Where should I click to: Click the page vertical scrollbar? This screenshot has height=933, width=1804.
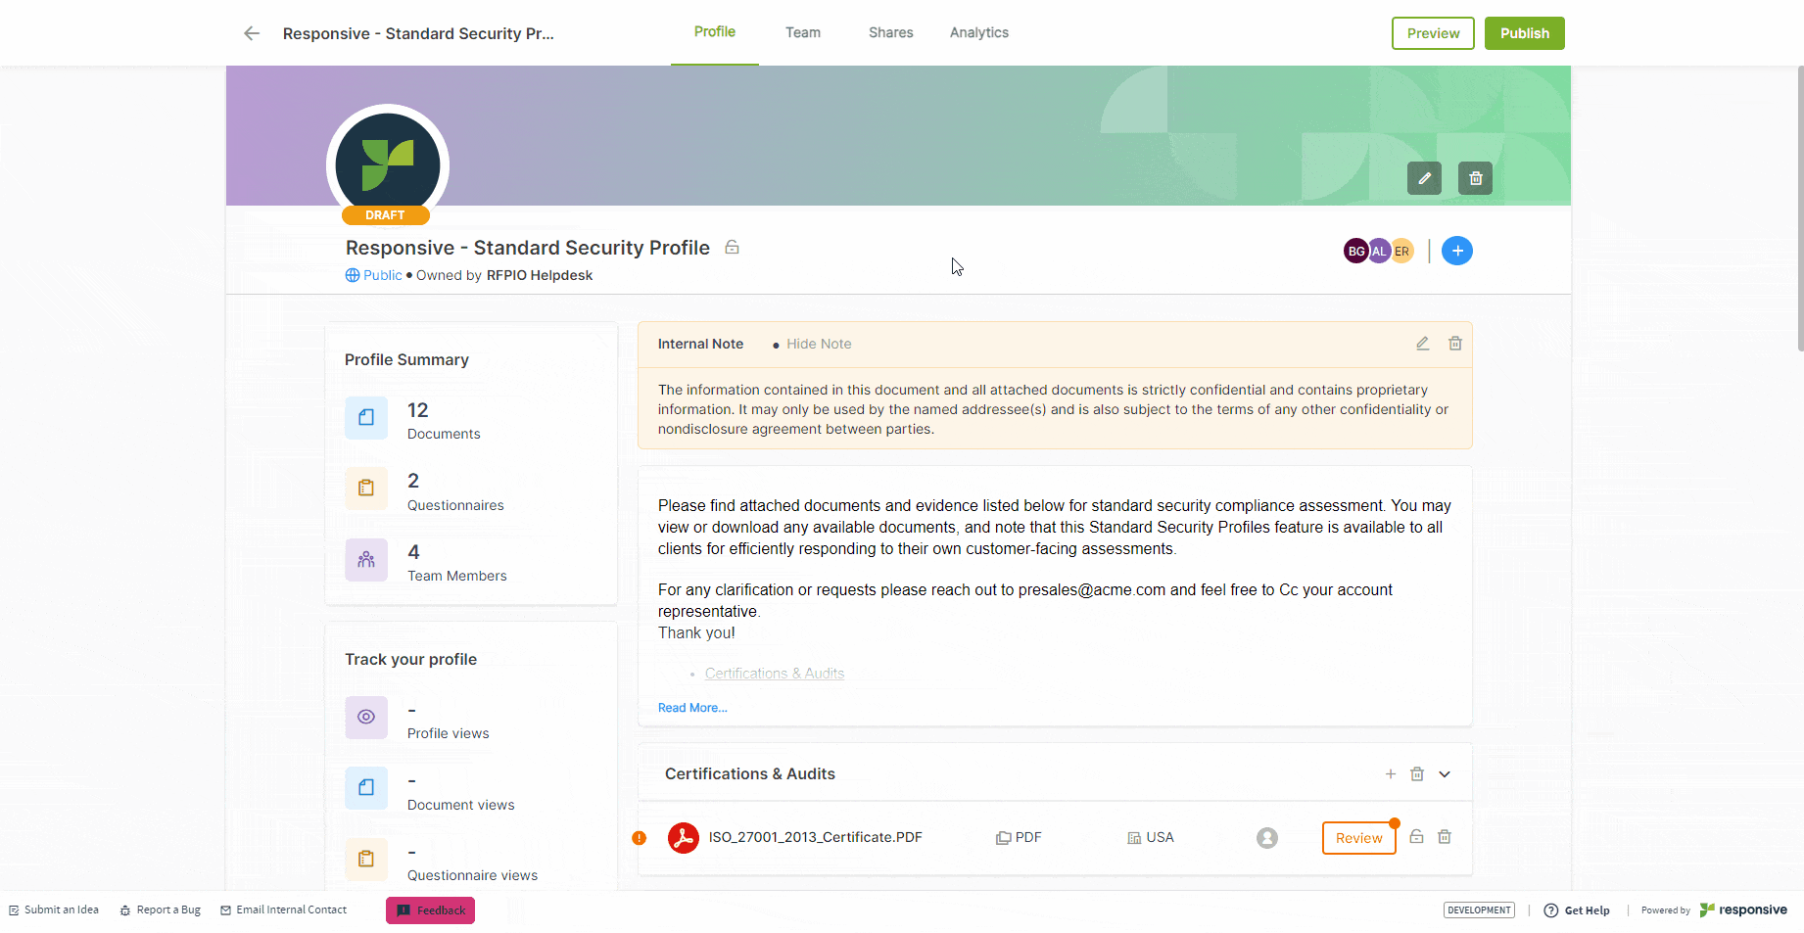[1800, 208]
